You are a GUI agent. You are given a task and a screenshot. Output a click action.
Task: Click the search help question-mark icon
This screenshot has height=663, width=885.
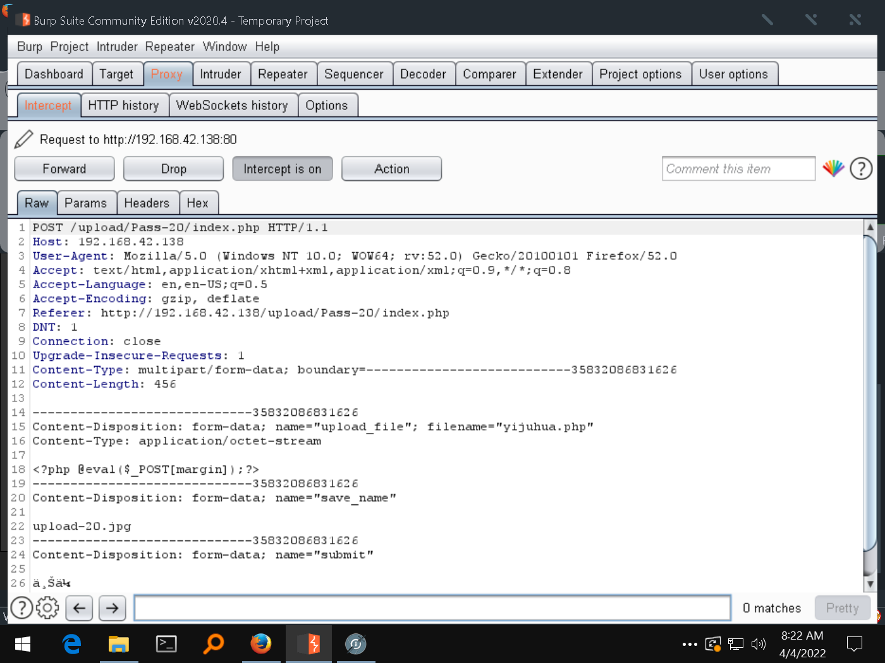coord(21,608)
